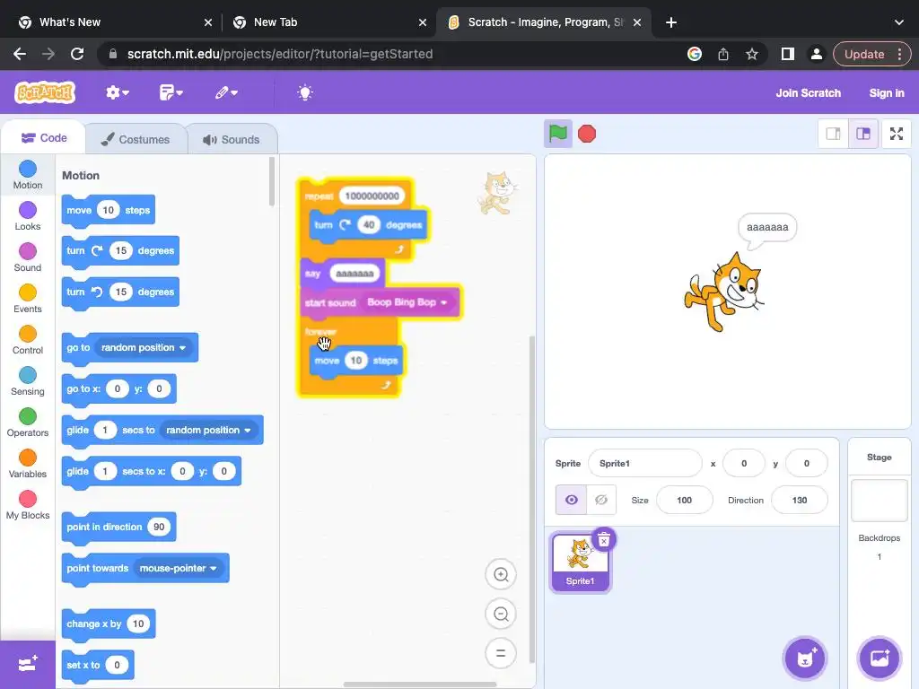Click the Scratch logo
919x689 pixels.
click(x=45, y=92)
